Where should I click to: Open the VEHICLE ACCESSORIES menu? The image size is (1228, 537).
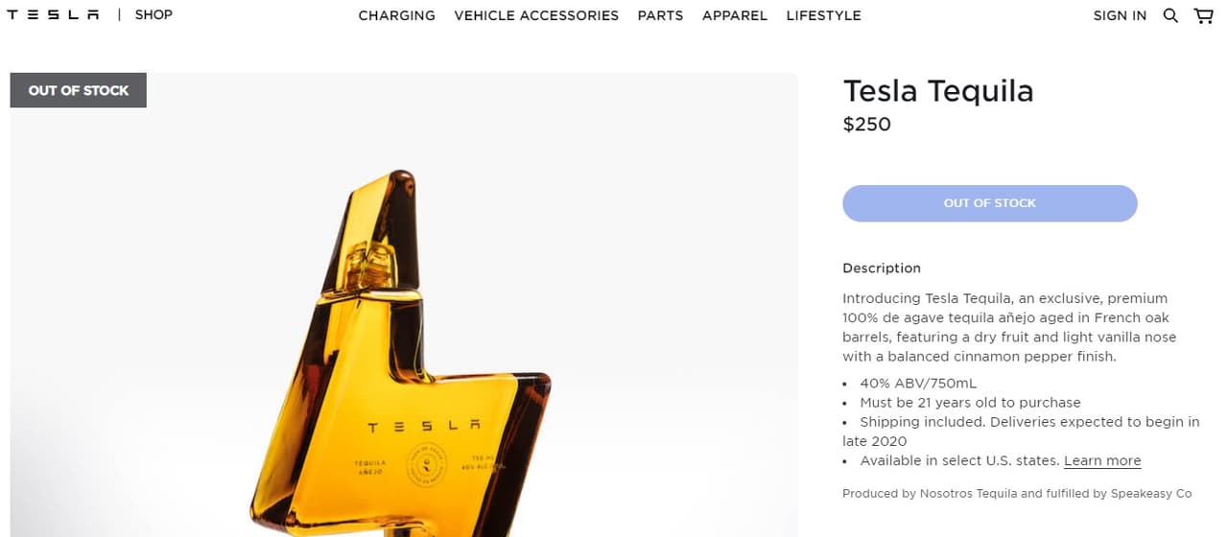pyautogui.click(x=536, y=15)
